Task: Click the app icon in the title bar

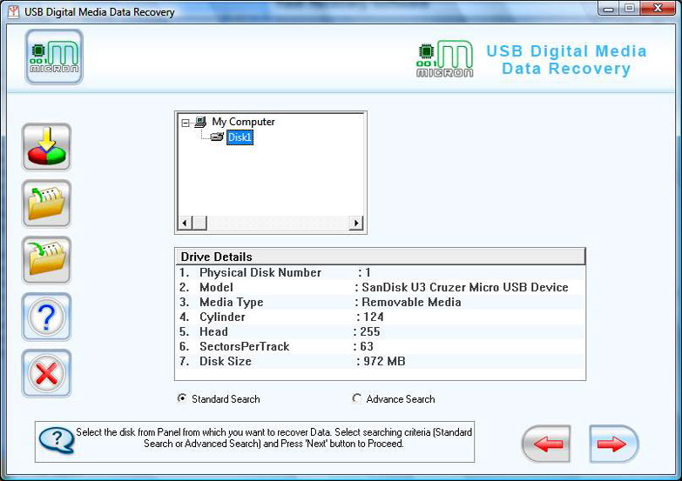Action: click(x=13, y=11)
